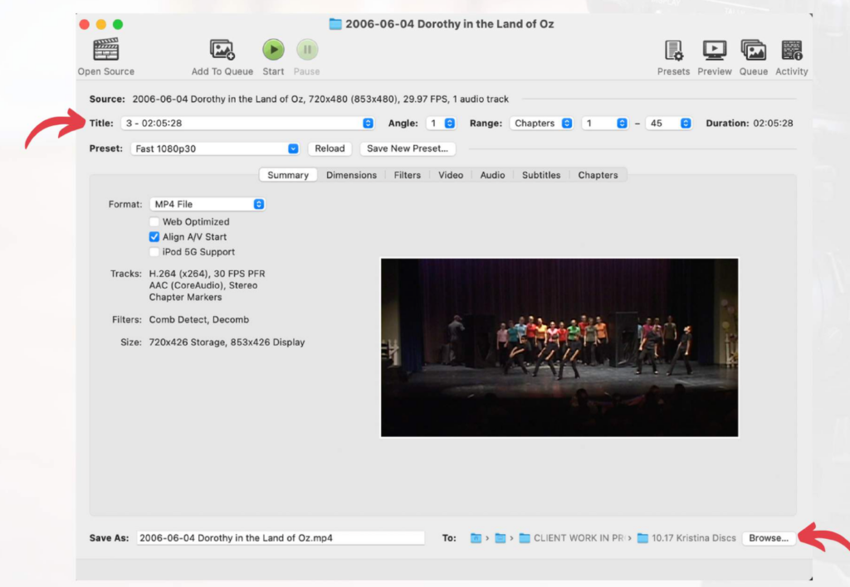The width and height of the screenshot is (850, 587).
Task: Enable iPod 5G Support
Action: pos(154,251)
